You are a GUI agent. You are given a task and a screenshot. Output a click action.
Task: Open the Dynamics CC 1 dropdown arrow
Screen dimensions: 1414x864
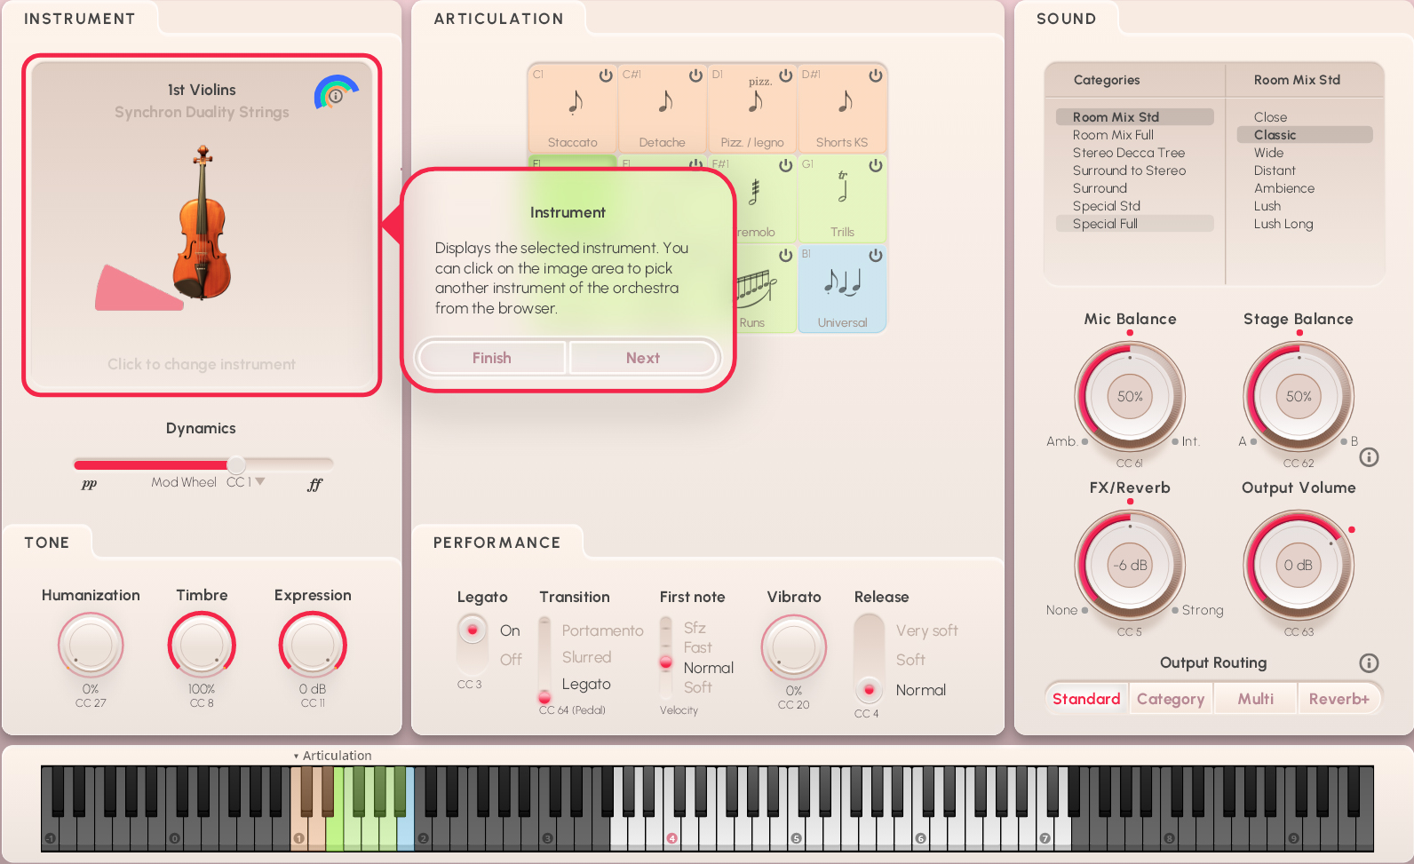[x=260, y=481]
